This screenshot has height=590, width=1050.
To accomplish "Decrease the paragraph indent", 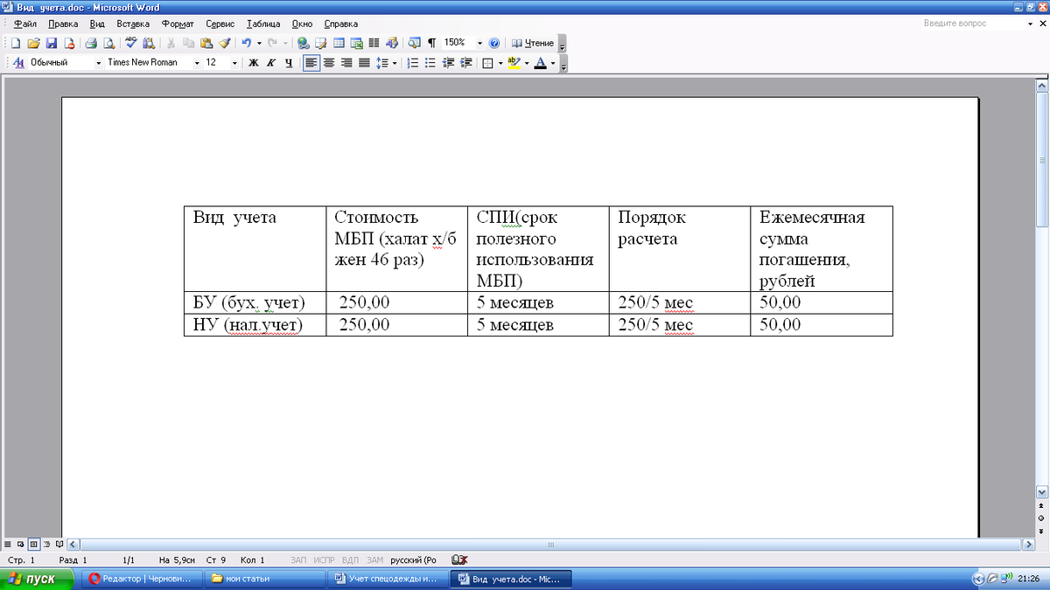I will click(448, 63).
